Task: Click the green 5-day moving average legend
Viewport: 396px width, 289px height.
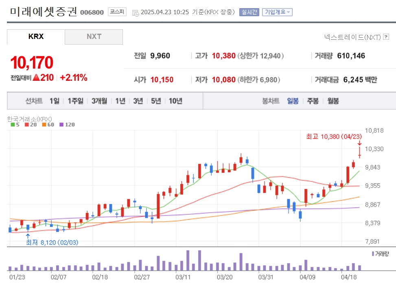Action: [15, 125]
